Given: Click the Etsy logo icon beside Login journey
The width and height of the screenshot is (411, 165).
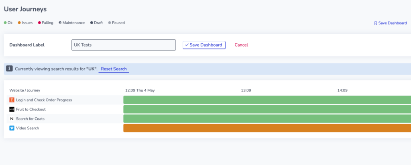Looking at the screenshot, I should [12, 100].
